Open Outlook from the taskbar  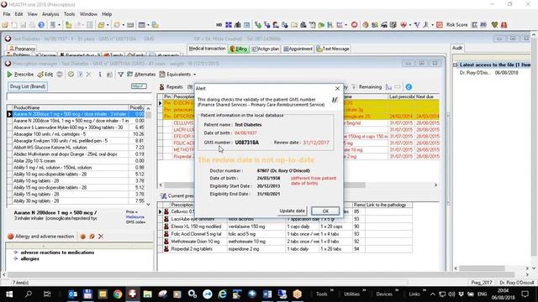[73, 294]
